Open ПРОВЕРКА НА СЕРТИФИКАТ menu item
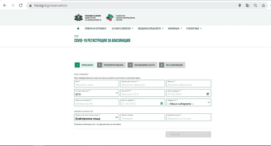 (96, 28)
